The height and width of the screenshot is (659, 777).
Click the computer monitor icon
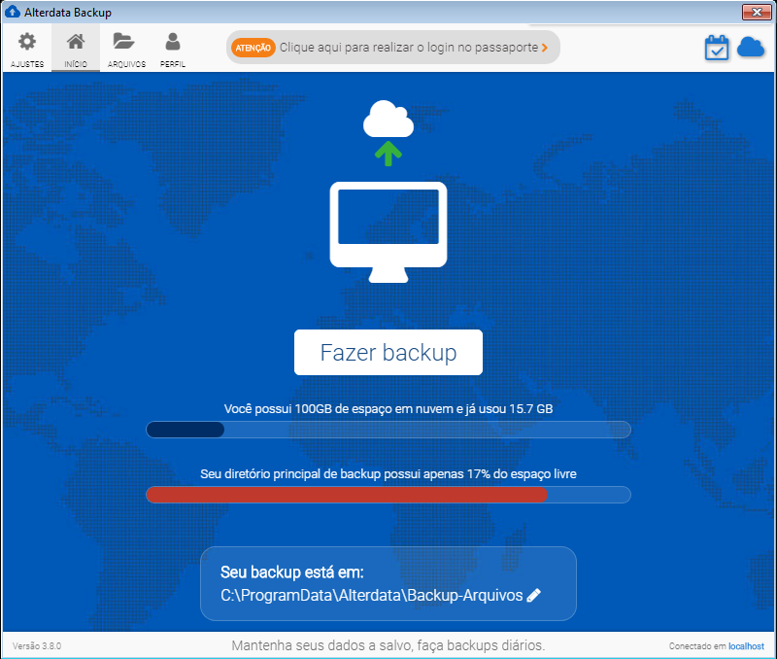(388, 232)
